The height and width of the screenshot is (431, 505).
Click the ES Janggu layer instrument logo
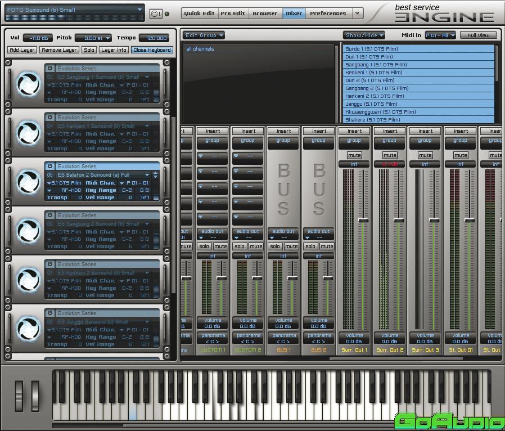tap(28, 329)
